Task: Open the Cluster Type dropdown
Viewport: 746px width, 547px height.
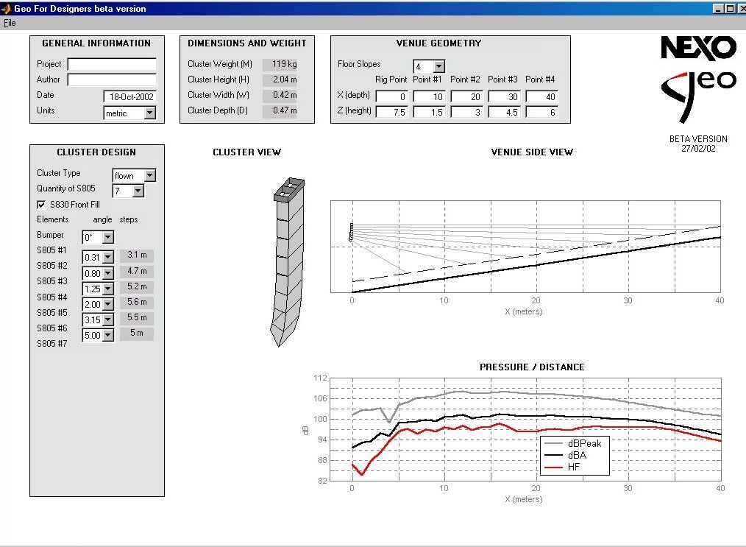Action: coord(149,176)
